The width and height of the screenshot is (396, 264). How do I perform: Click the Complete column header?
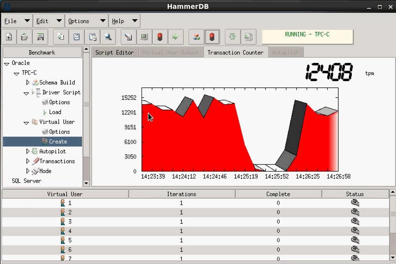(278, 194)
